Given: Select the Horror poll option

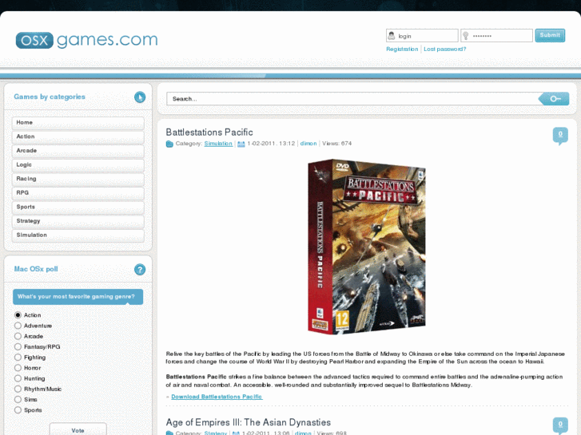Looking at the screenshot, I should click(18, 368).
